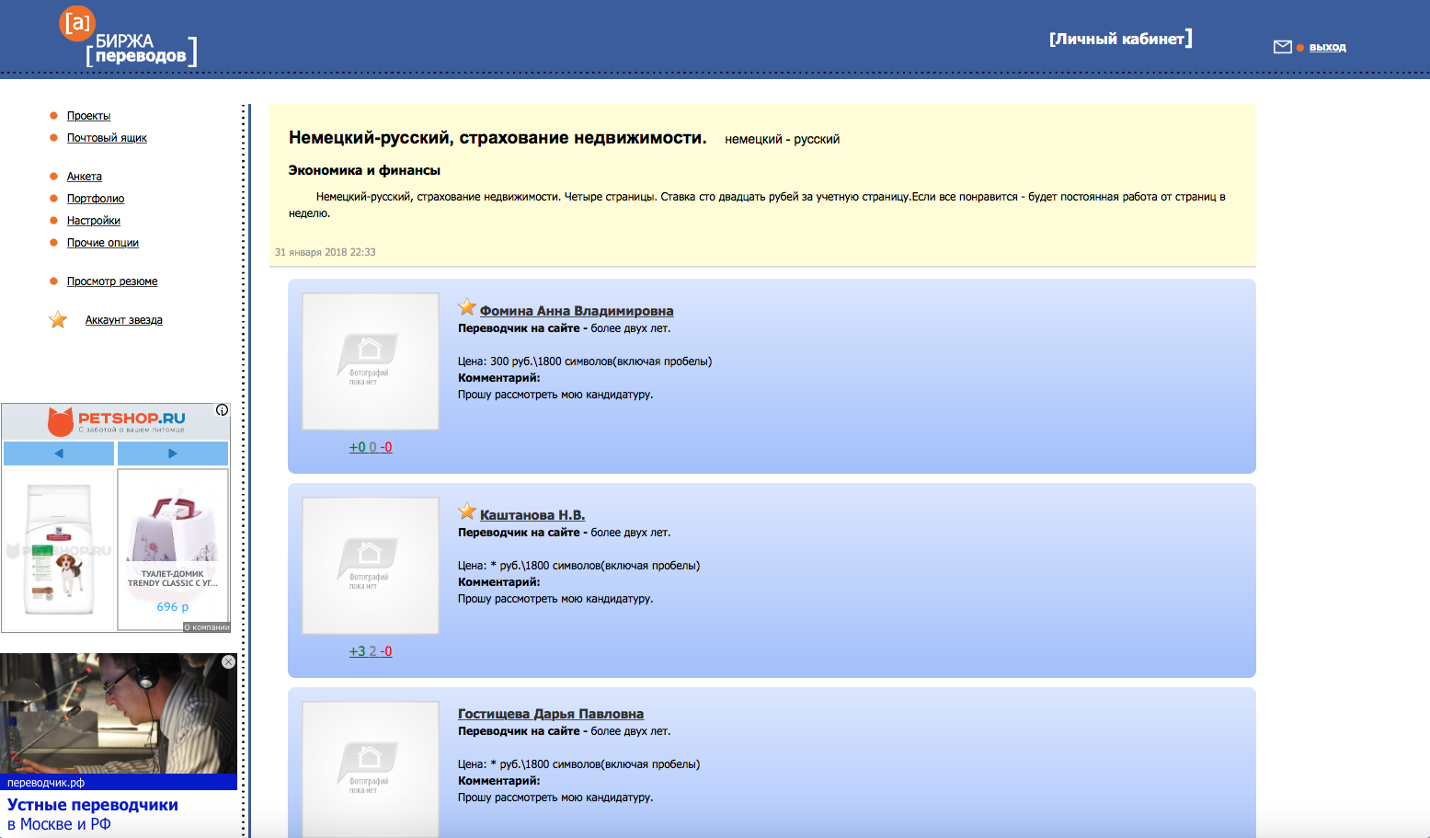Open the mail envelope icon in the header
This screenshot has width=1430, height=838.
coord(1282,45)
